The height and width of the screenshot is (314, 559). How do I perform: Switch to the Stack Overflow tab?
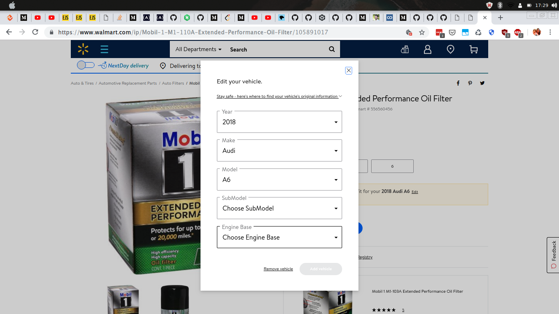(119, 18)
